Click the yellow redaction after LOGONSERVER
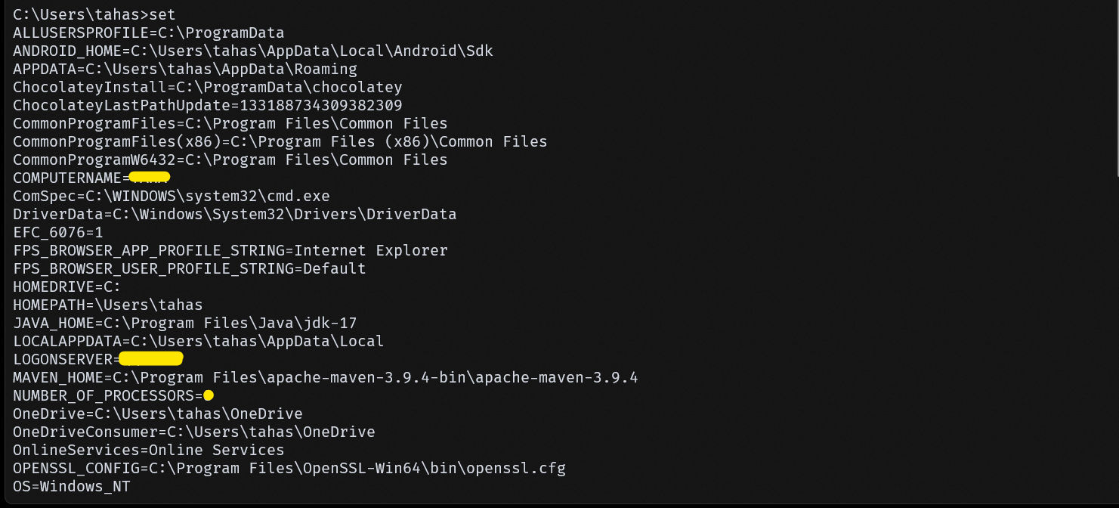Viewport: 1119px width, 508px height. tap(151, 358)
